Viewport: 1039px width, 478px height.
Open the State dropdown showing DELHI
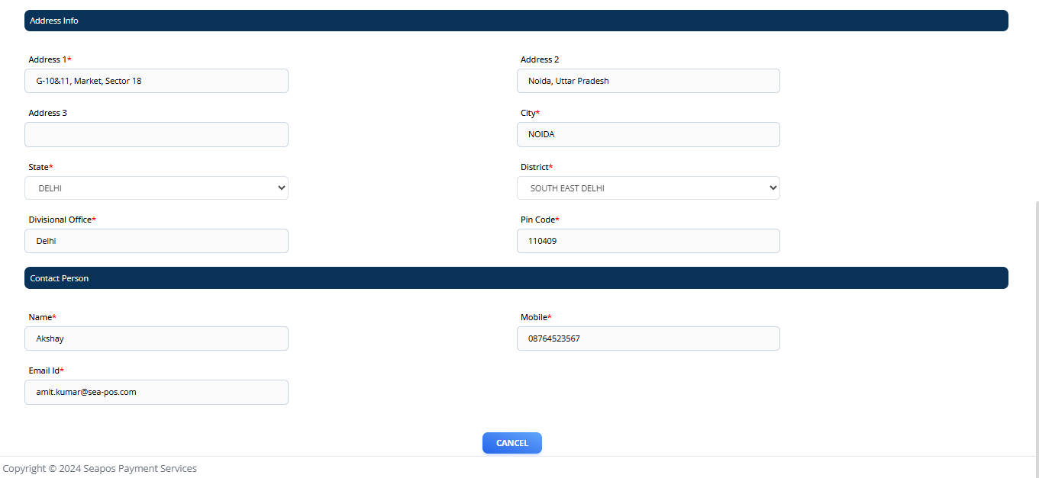pos(156,188)
